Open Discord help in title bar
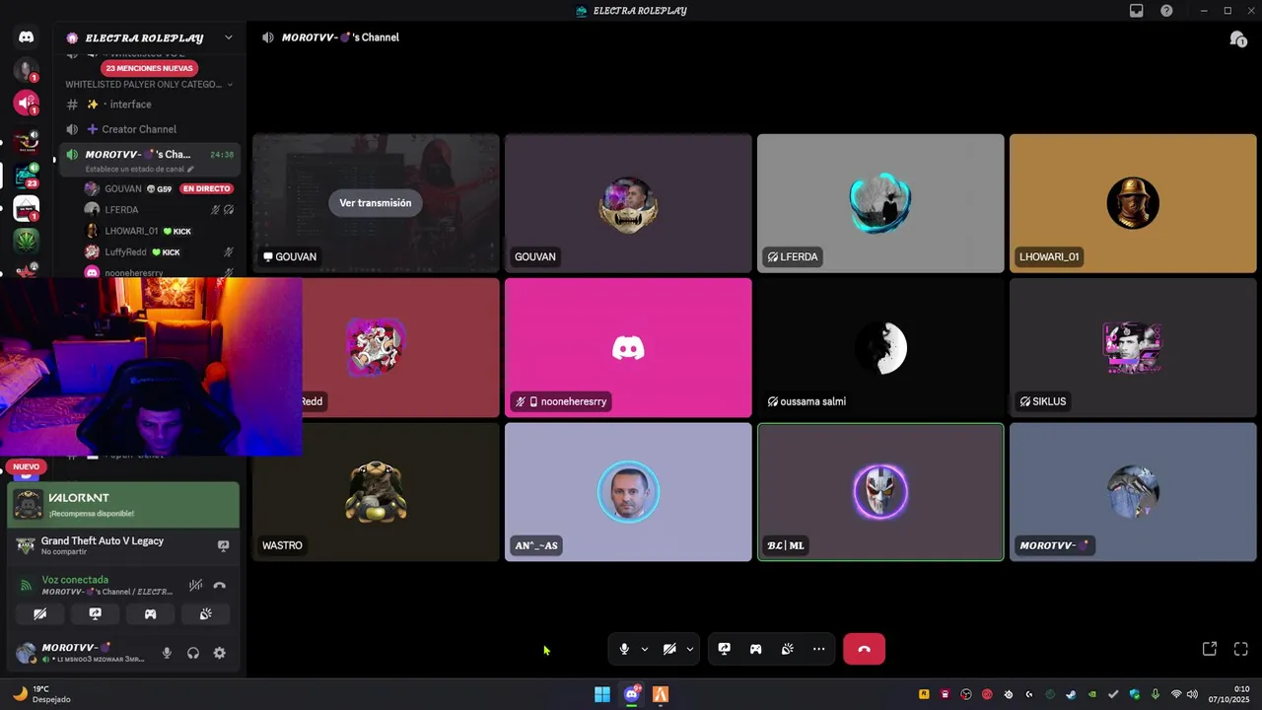This screenshot has width=1262, height=710. (1166, 11)
